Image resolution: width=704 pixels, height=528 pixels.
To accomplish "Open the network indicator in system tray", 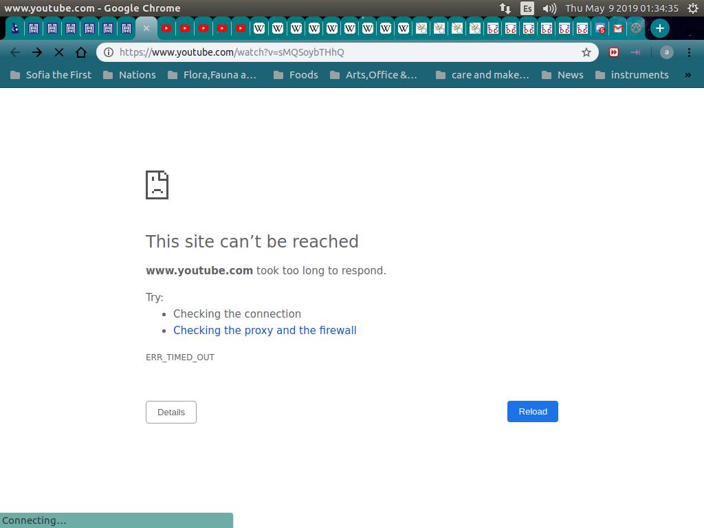I will pos(505,8).
